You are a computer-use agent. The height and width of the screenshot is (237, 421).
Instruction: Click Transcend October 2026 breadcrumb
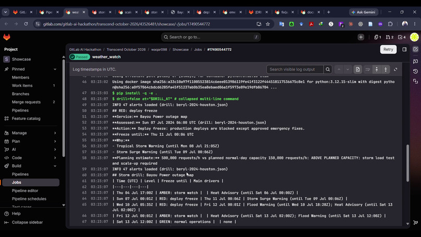(126, 50)
